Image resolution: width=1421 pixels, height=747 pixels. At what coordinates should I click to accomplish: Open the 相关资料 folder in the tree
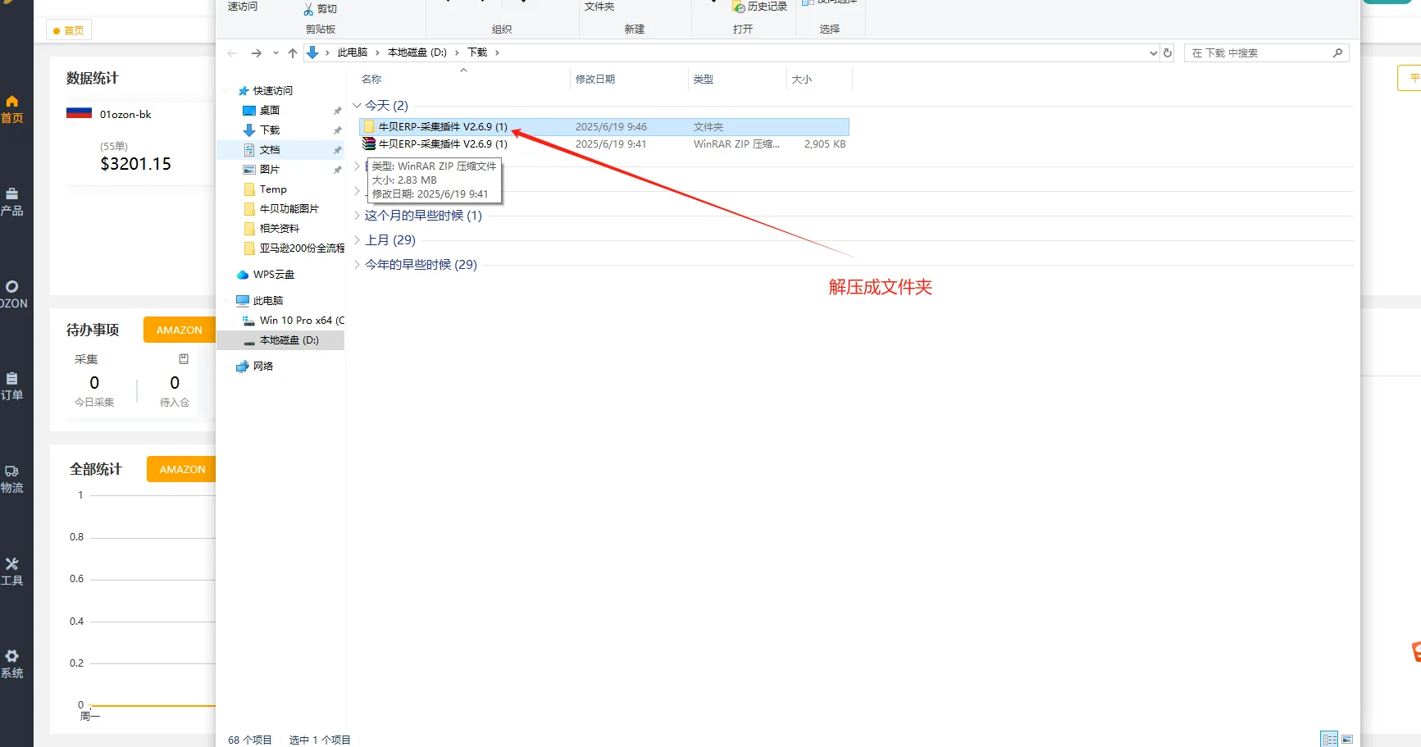280,229
